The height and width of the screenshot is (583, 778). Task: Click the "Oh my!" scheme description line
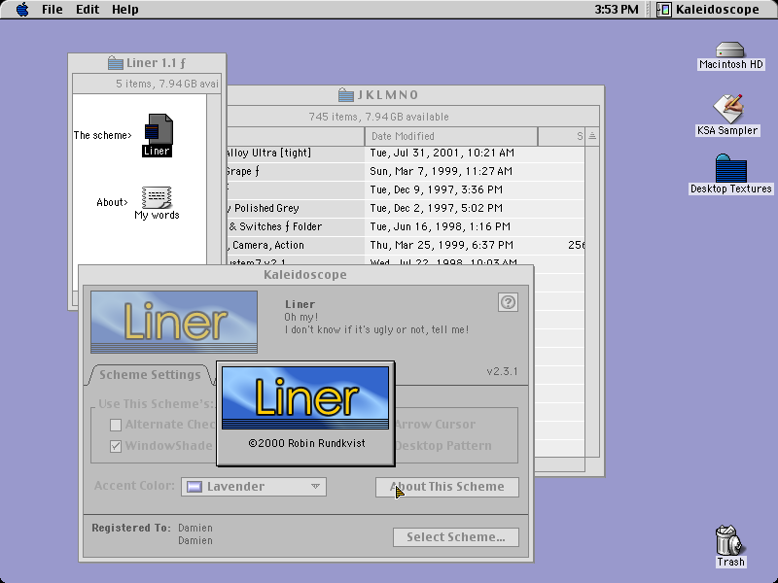(x=301, y=317)
